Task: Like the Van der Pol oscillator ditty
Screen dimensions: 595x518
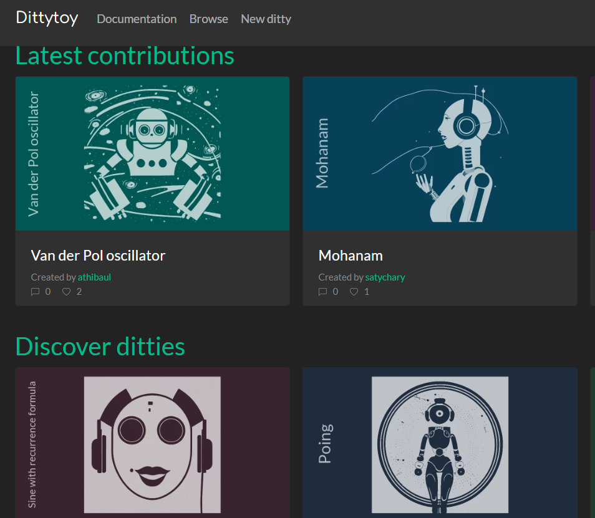Action: tap(65, 291)
